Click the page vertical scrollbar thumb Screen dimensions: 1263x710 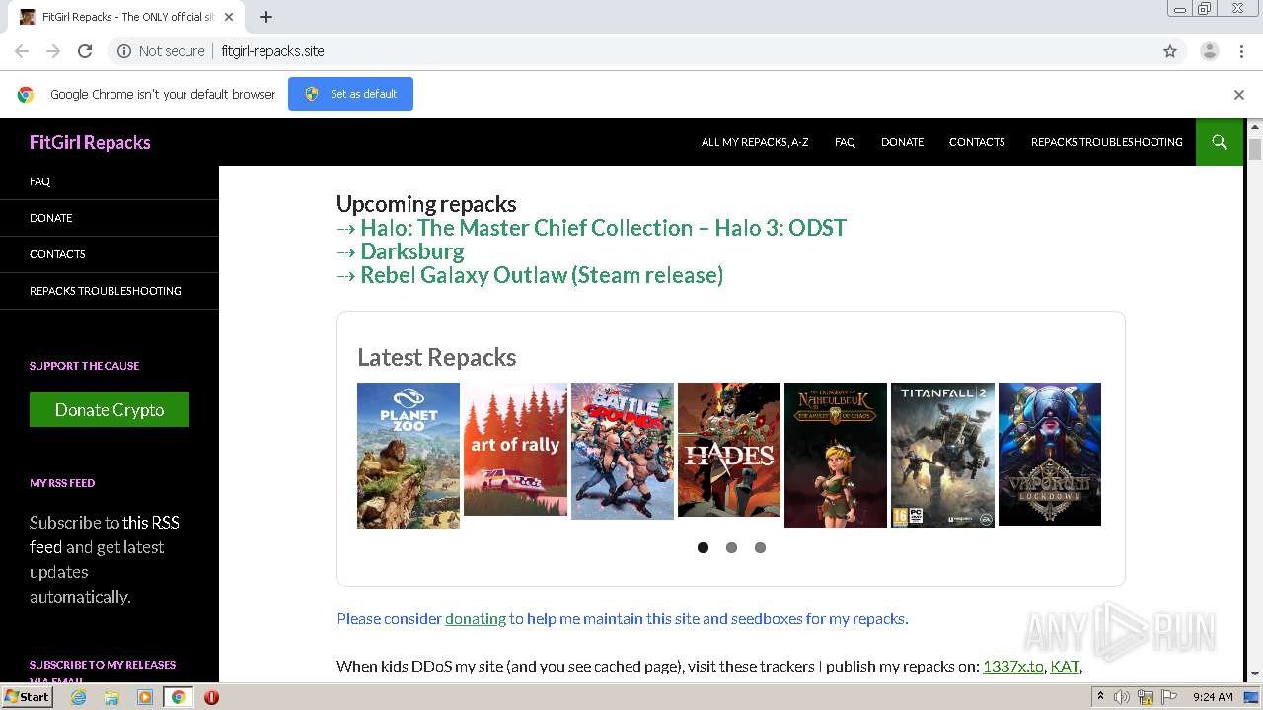tap(1254, 150)
